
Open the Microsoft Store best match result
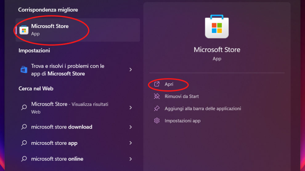[x=50, y=30]
